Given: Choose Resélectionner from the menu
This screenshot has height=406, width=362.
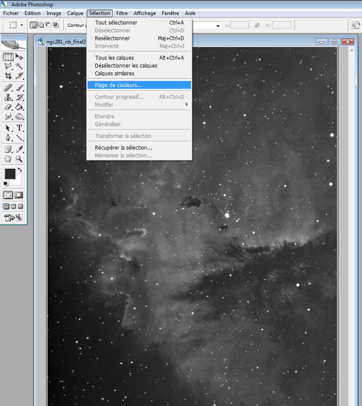Looking at the screenshot, I should [x=139, y=39].
